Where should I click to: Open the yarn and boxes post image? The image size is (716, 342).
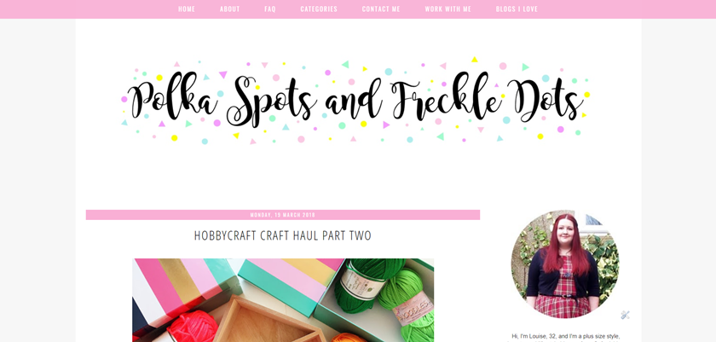point(283,300)
